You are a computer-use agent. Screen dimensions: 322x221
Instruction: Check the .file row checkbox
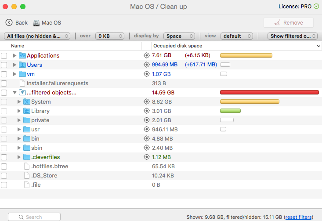pyautogui.click(x=4, y=185)
